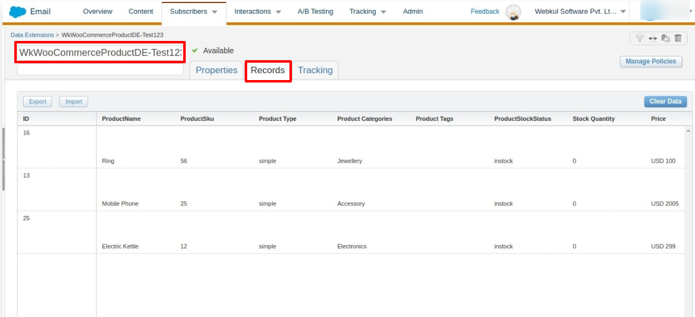Click the trash delete icon
The image size is (695, 317).
coord(678,38)
